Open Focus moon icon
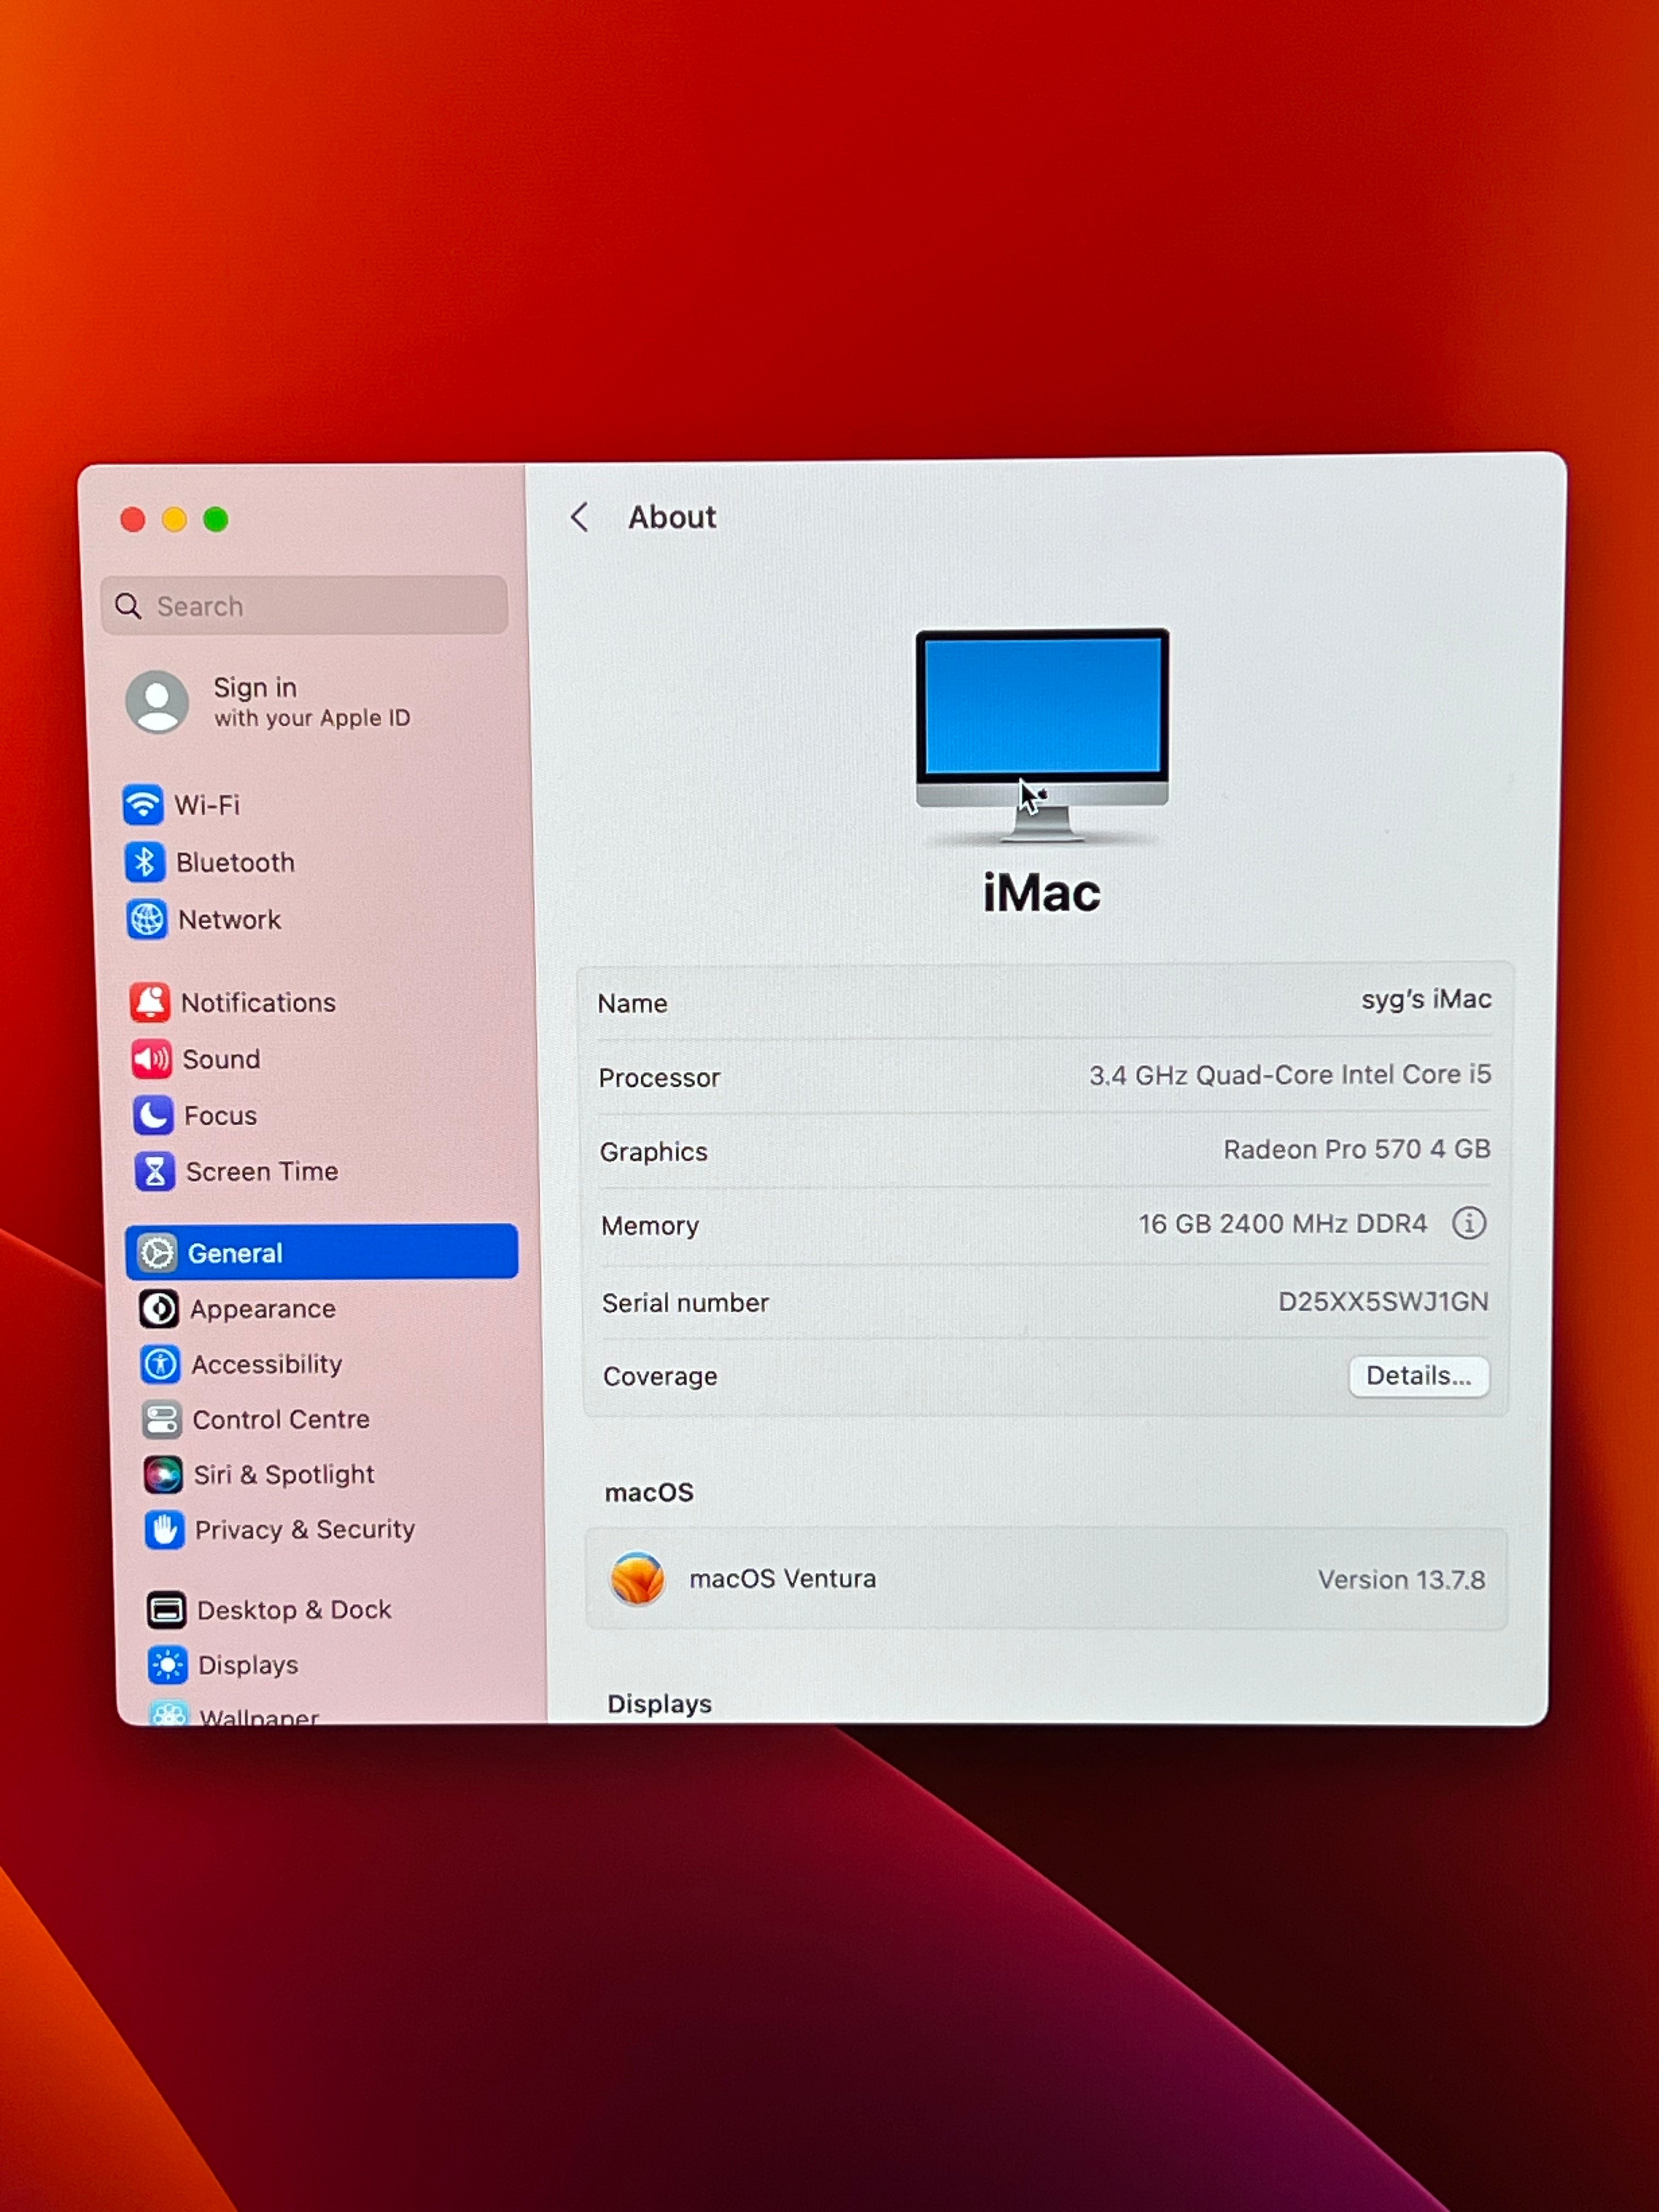 coord(153,1114)
